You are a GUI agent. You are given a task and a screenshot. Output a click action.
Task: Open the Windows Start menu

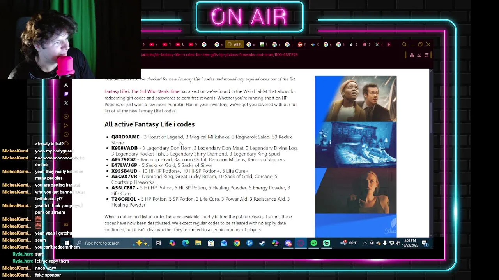point(67,243)
